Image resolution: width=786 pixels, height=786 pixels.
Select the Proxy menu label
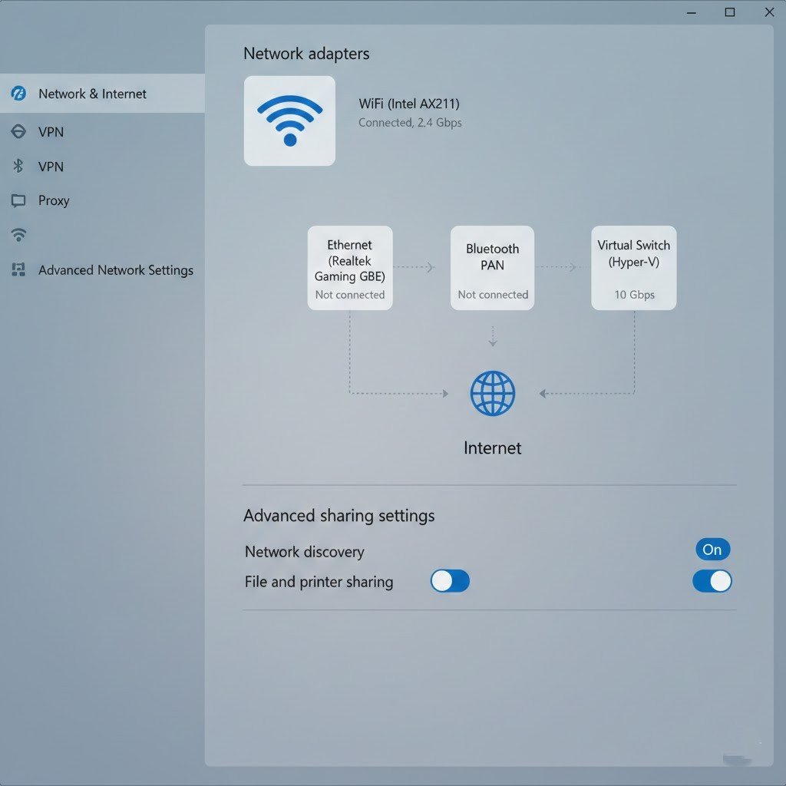tap(54, 200)
